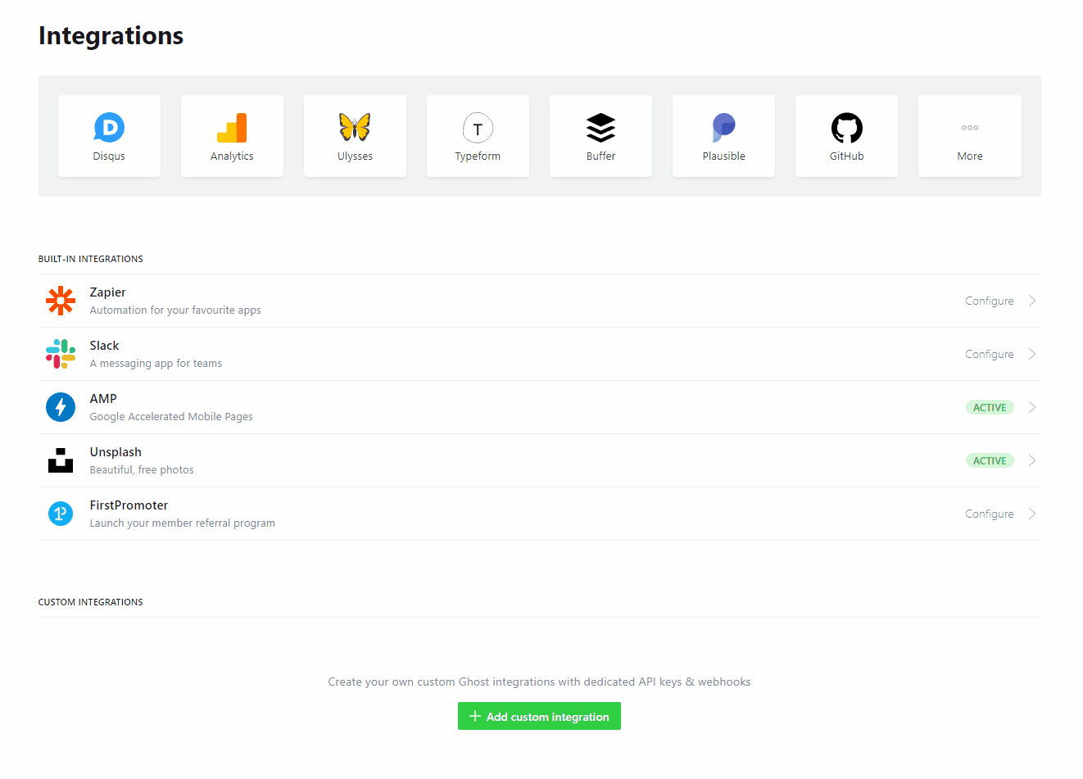Open the More integrations tile
Viewport: 1083px width, 779px height.
coord(969,135)
